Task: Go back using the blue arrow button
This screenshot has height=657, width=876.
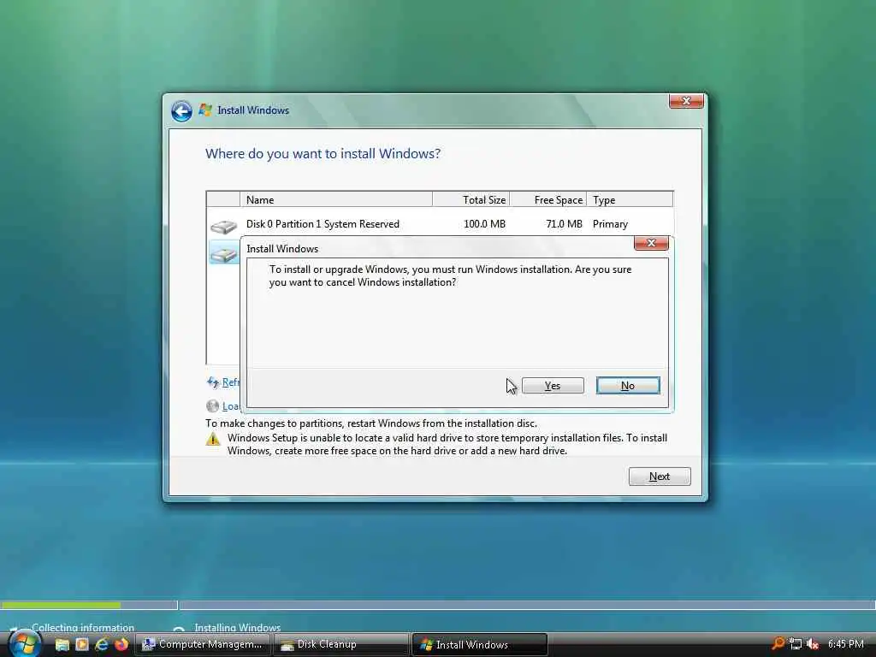Action: tap(181, 110)
